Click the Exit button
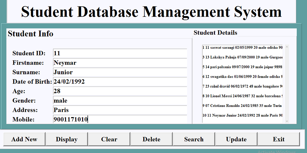 pos(278,139)
